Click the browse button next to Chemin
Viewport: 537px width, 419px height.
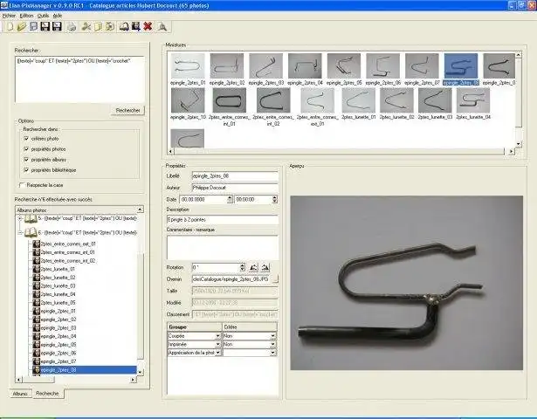273,279
